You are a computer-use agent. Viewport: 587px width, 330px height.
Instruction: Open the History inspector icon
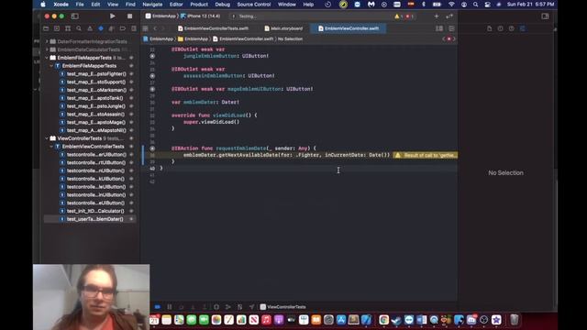[x=500, y=28]
